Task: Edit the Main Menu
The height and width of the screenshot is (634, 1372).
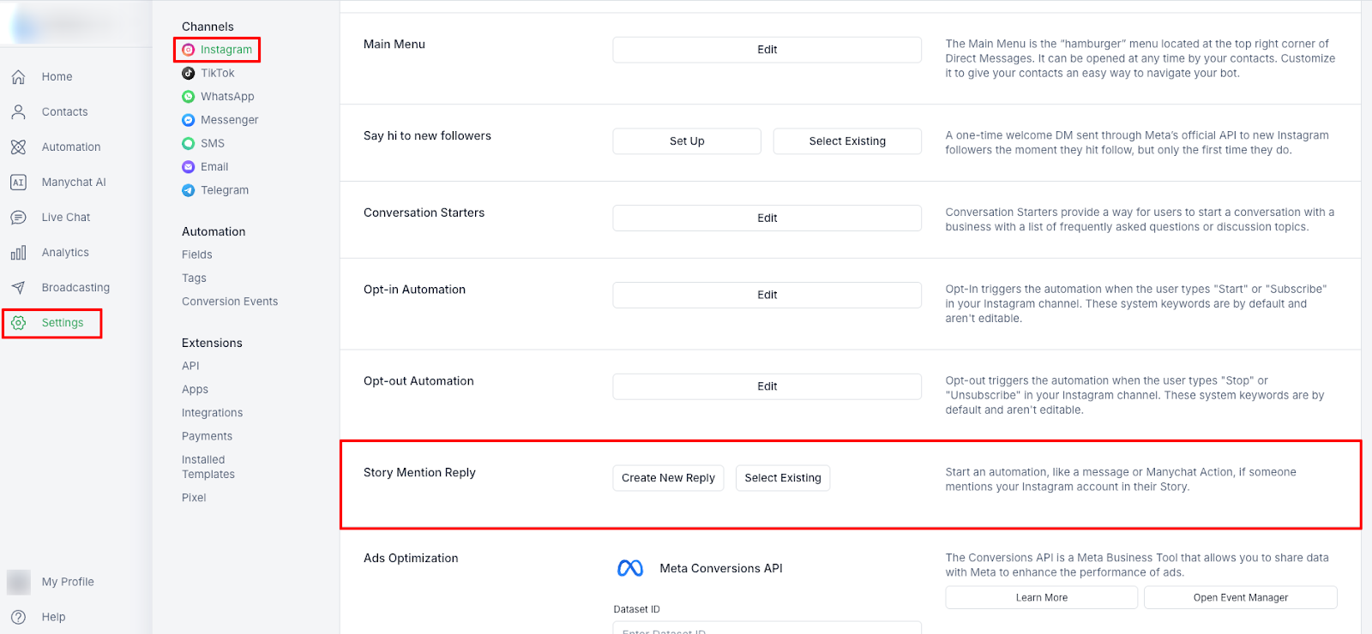Action: pyautogui.click(x=767, y=50)
